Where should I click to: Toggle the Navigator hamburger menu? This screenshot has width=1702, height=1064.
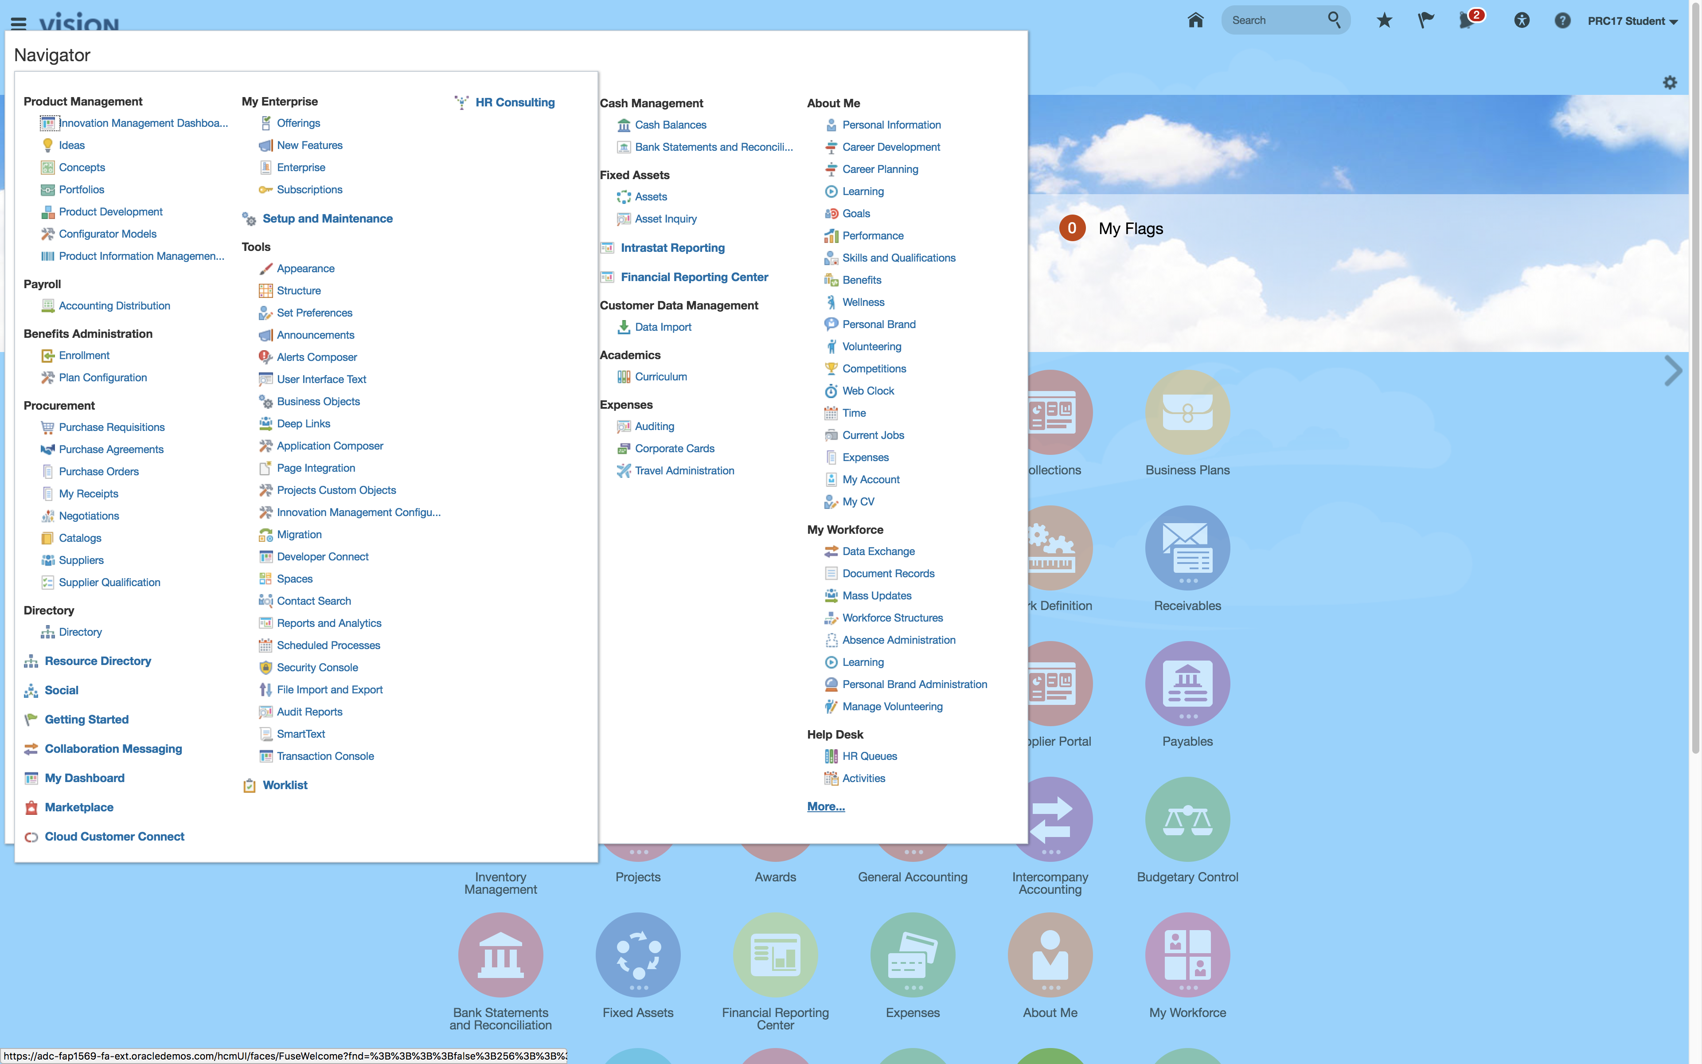19,23
